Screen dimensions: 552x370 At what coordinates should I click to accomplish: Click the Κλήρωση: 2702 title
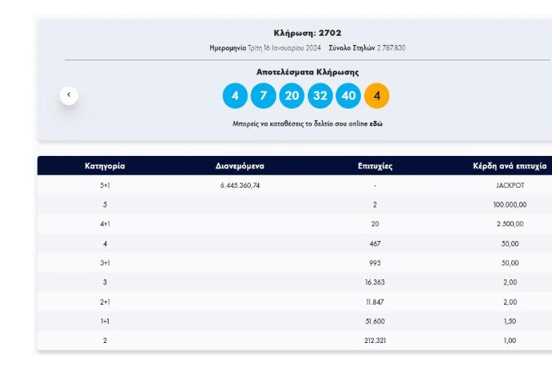click(x=307, y=33)
